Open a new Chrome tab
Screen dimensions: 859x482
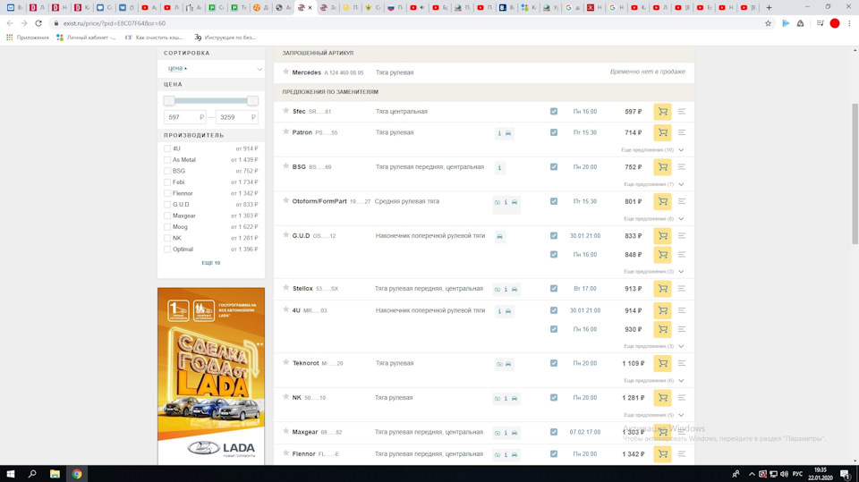[769, 8]
